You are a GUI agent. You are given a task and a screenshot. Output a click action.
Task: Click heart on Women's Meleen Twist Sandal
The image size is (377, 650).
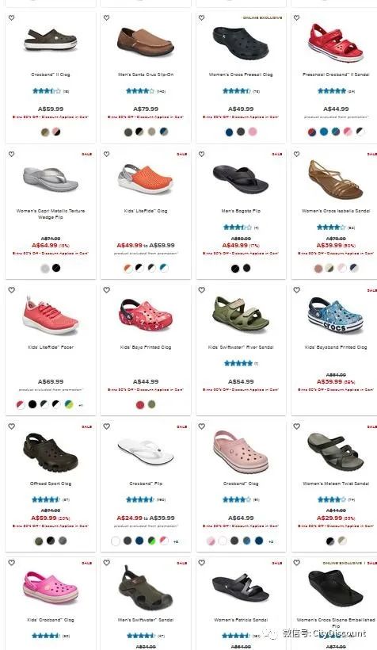(297, 426)
